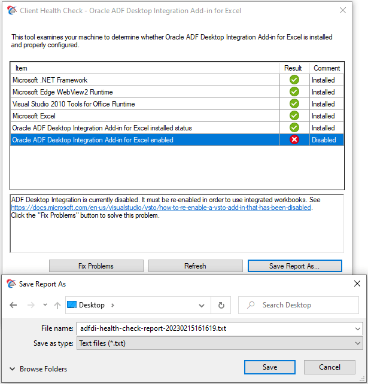Click the Search Desktop input field
This screenshot has width=368, height=384.
pyautogui.click(x=299, y=305)
